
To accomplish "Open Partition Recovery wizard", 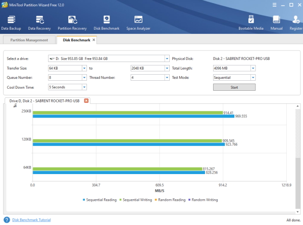I will 72,23.
